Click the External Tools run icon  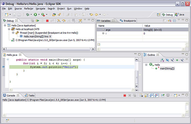[43, 15]
